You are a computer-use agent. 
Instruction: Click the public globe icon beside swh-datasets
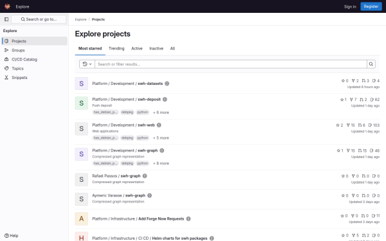click(167, 84)
